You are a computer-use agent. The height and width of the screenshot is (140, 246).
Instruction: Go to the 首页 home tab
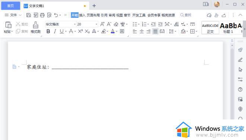pos(11,6)
